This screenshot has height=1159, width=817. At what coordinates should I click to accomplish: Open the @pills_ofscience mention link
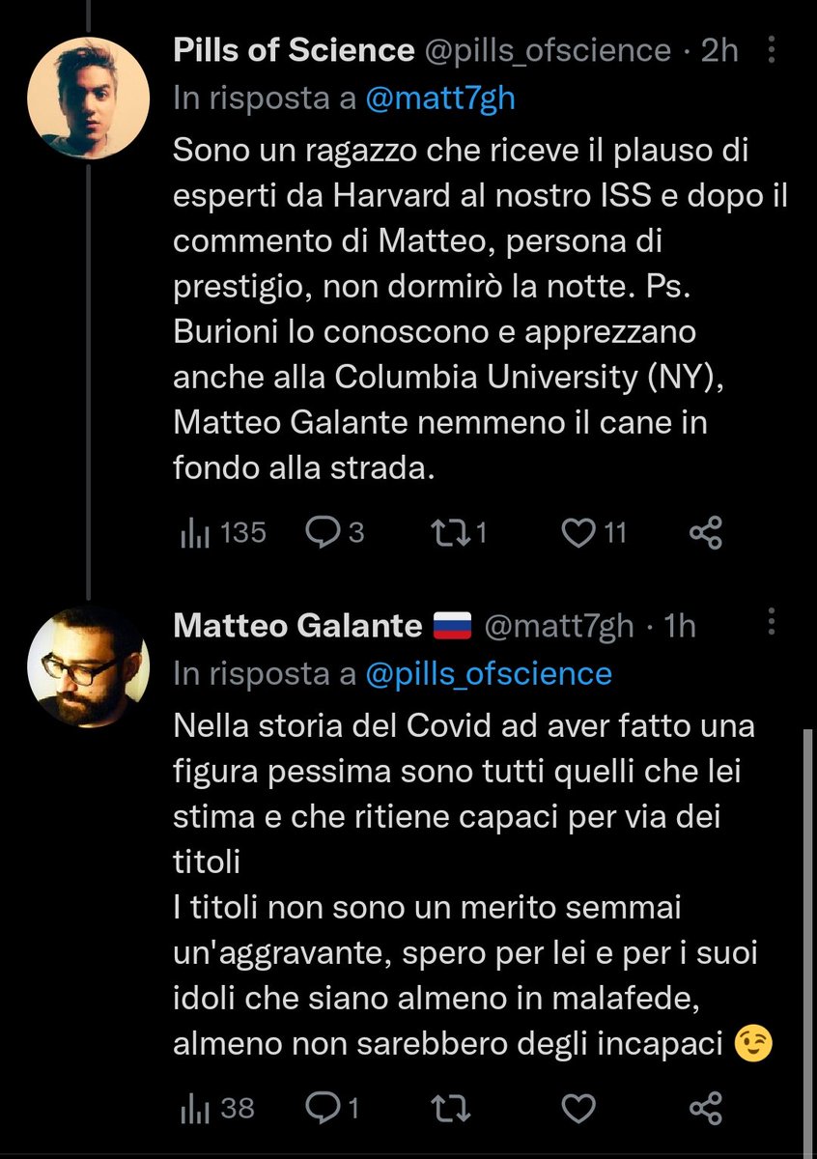coord(489,672)
